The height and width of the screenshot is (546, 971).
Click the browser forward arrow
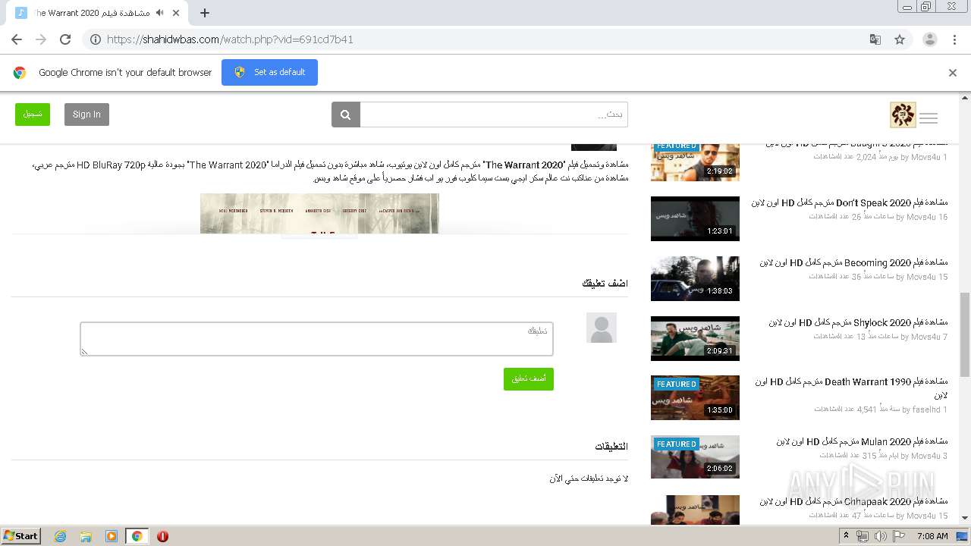(41, 39)
